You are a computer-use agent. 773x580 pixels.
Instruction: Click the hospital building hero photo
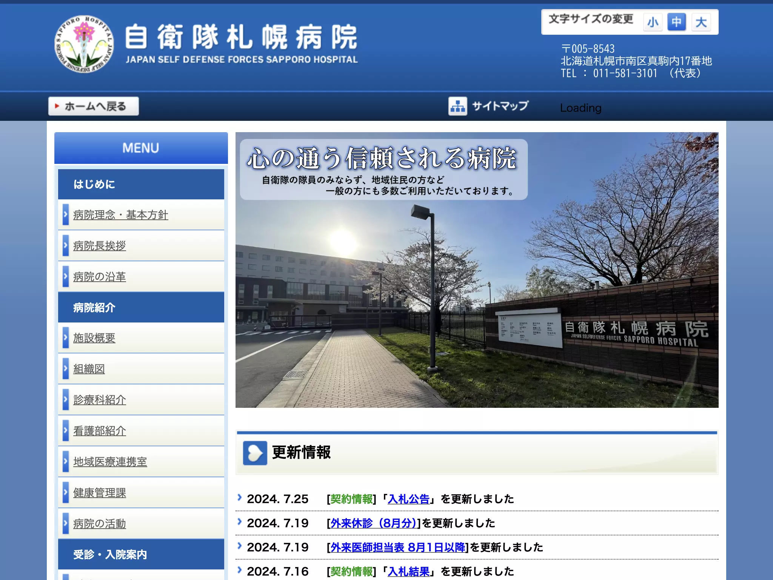pyautogui.click(x=477, y=270)
